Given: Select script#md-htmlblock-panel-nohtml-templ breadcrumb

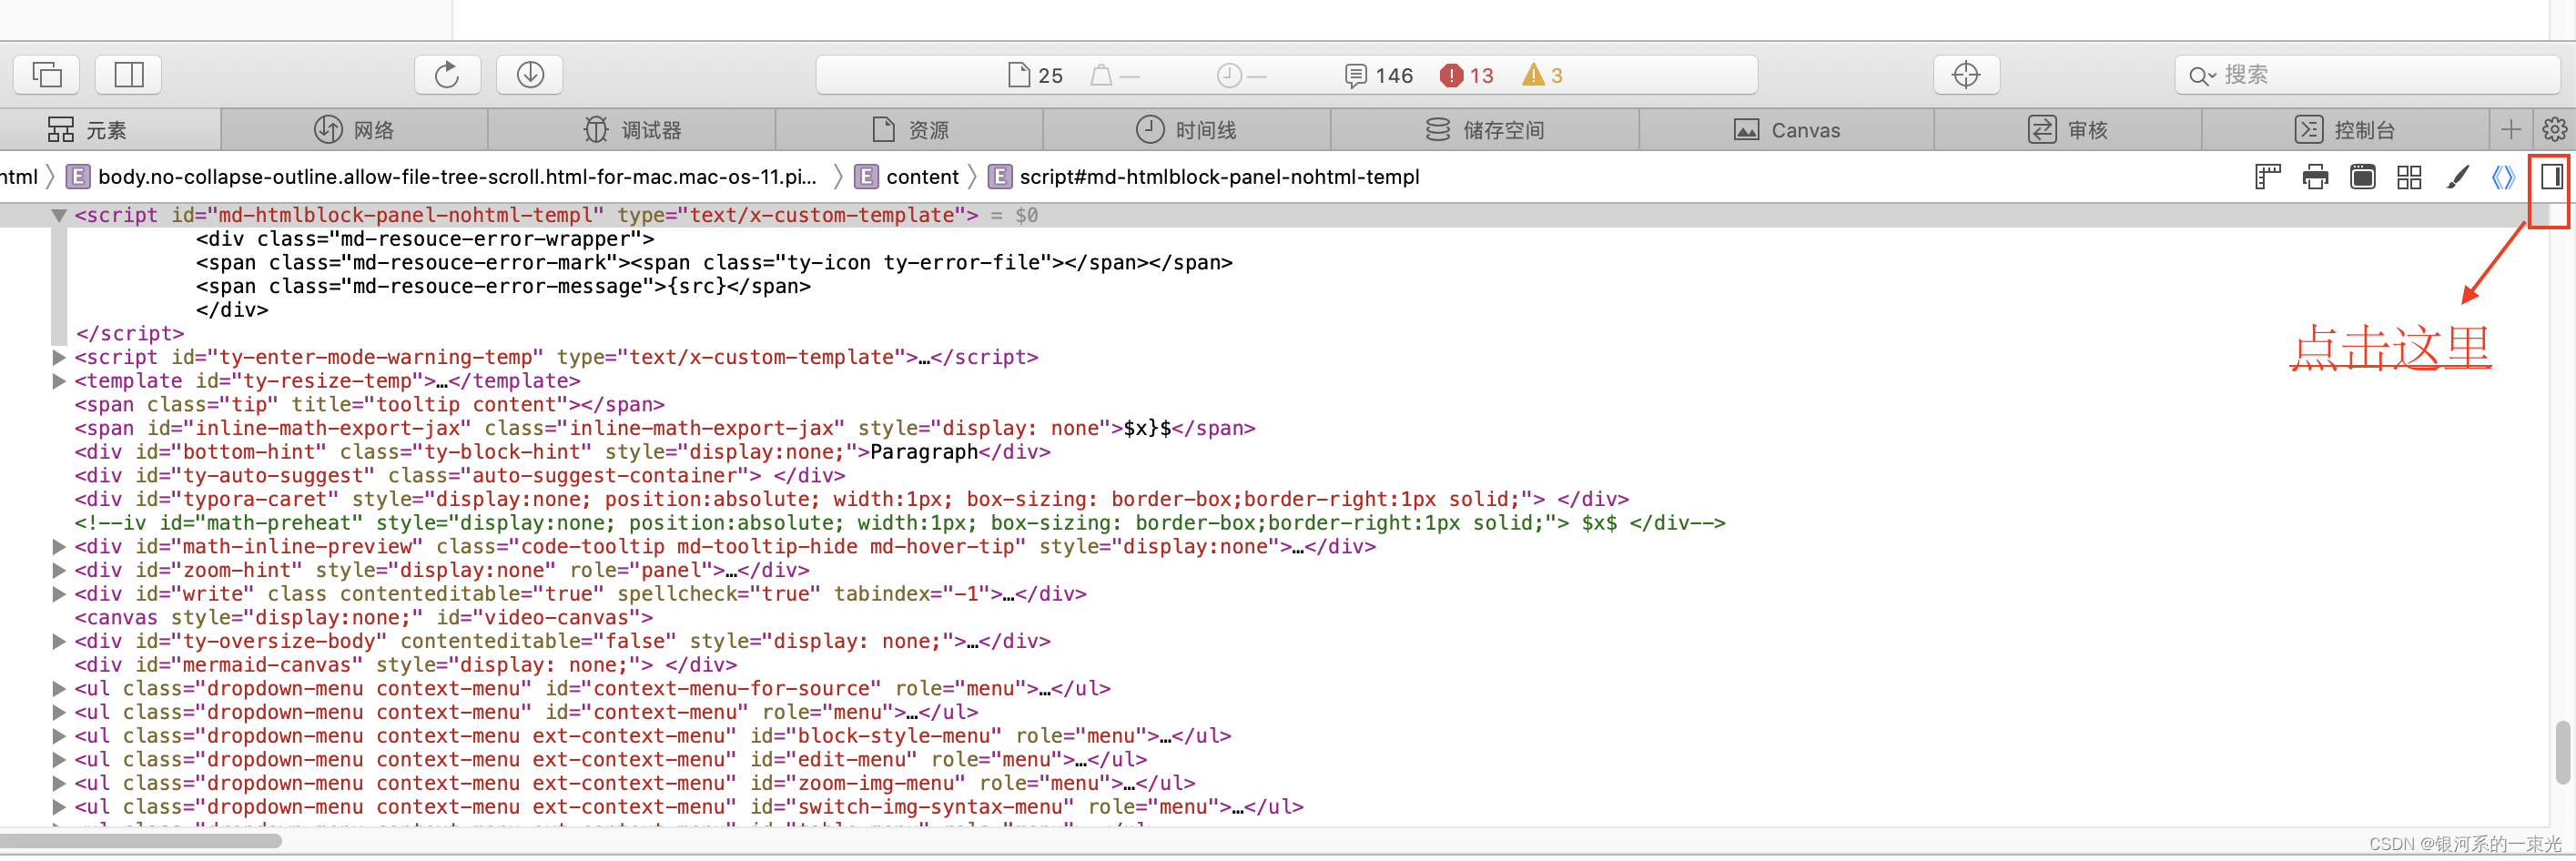Looking at the screenshot, I should pos(1204,177).
